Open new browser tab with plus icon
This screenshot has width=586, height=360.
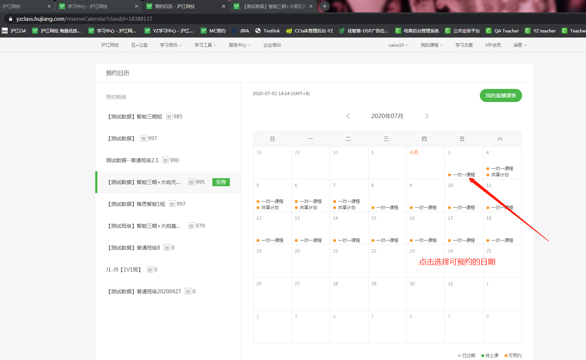[x=324, y=6]
